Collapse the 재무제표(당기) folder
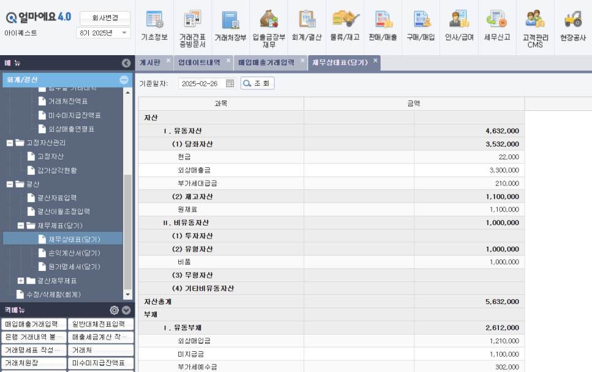The height and width of the screenshot is (372, 592). click(21, 226)
